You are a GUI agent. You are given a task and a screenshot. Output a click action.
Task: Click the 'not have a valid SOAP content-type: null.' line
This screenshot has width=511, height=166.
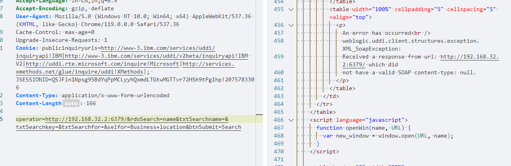pyautogui.click(x=409, y=72)
